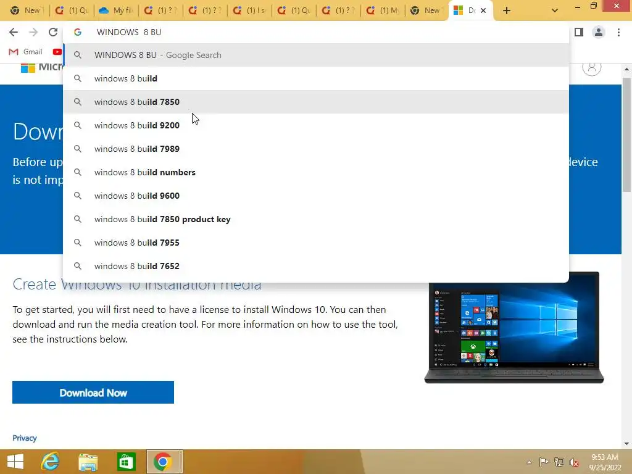Switch to the first New Tab tab
The width and height of the screenshot is (632, 474).
tap(27, 10)
